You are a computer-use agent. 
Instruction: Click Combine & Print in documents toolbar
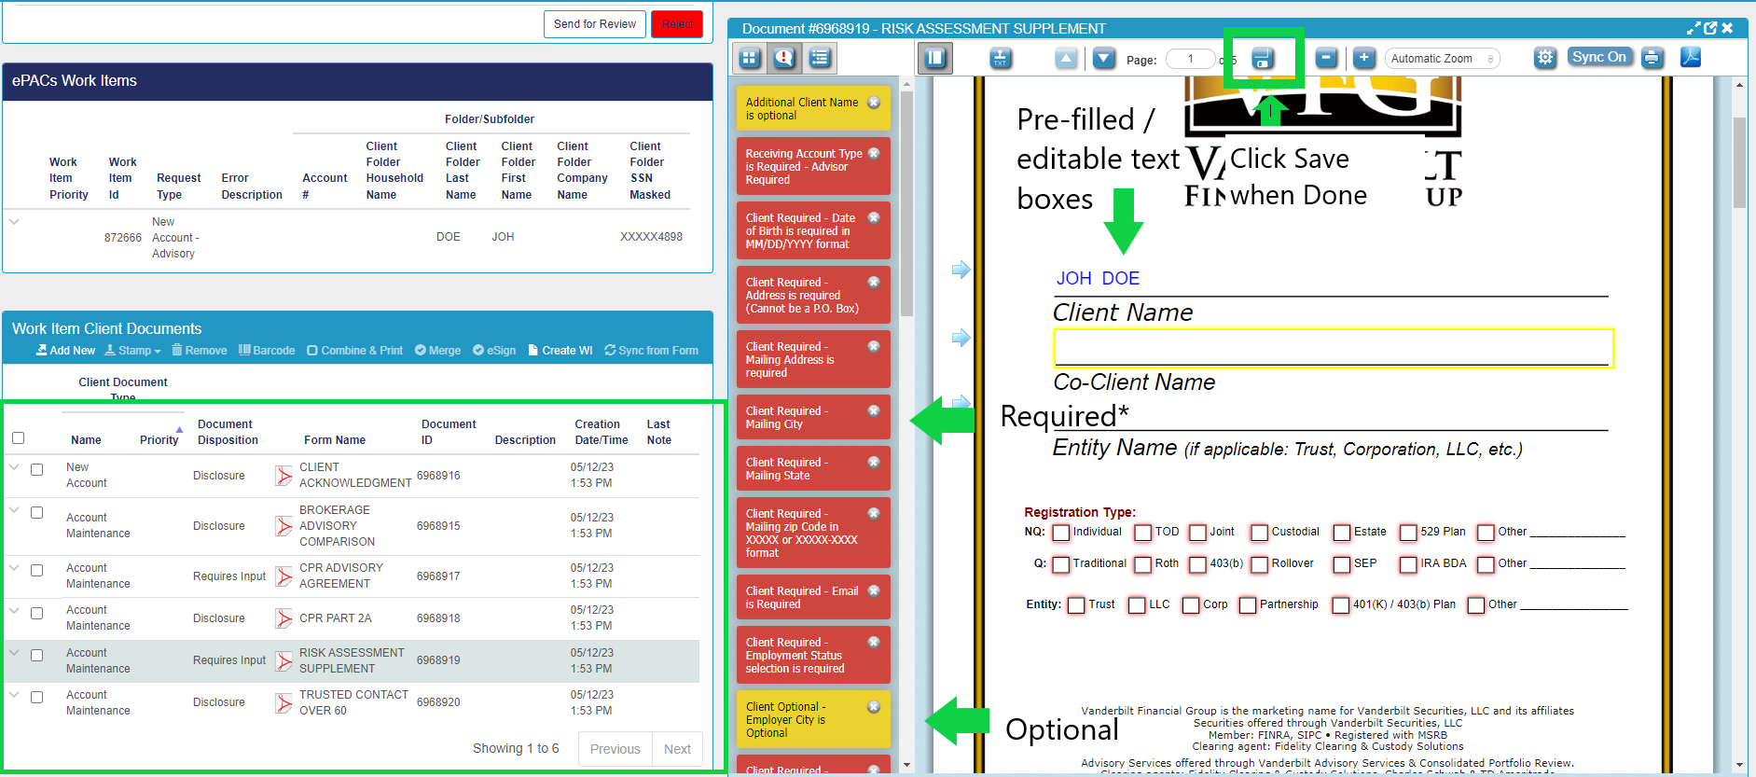(x=354, y=351)
